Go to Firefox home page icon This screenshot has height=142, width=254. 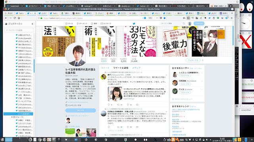[19, 18]
